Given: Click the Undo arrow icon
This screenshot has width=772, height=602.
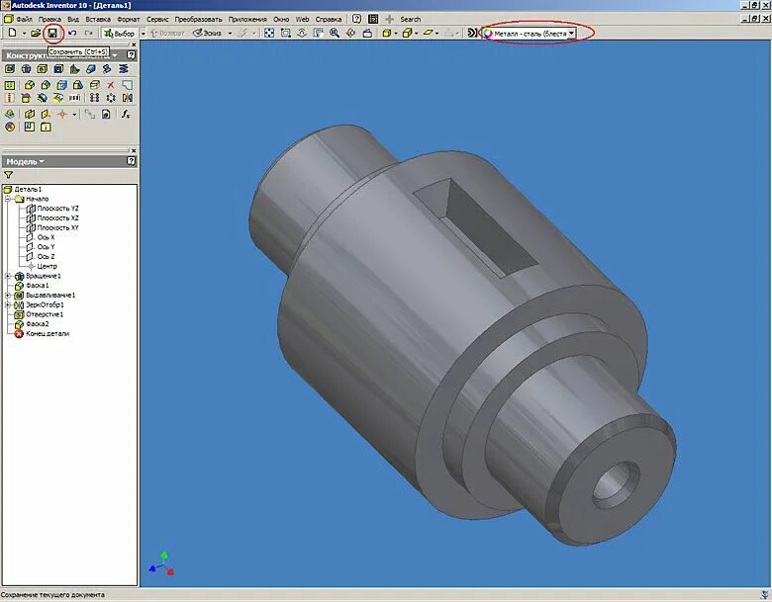Looking at the screenshot, I should tap(72, 33).
